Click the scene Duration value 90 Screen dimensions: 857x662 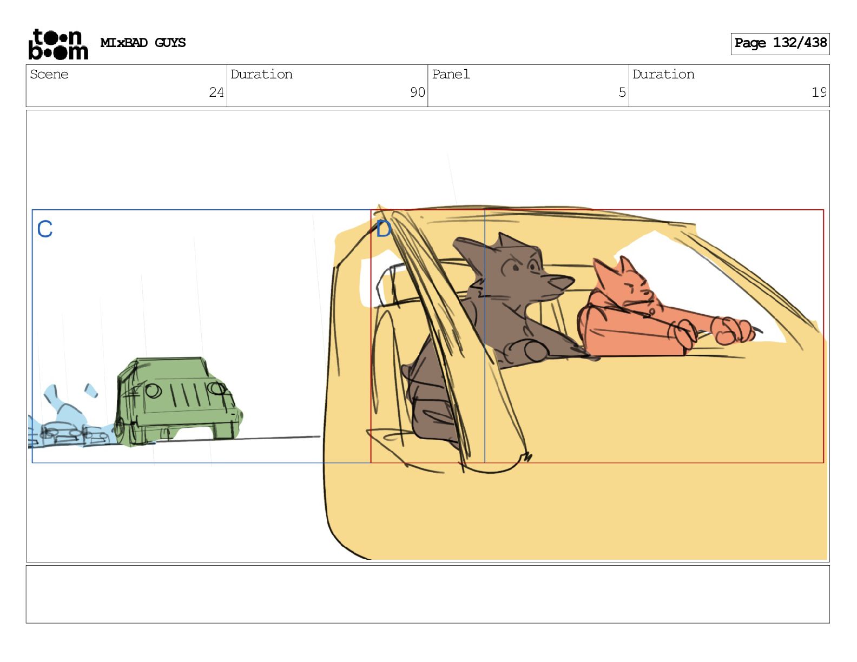pyautogui.click(x=417, y=92)
